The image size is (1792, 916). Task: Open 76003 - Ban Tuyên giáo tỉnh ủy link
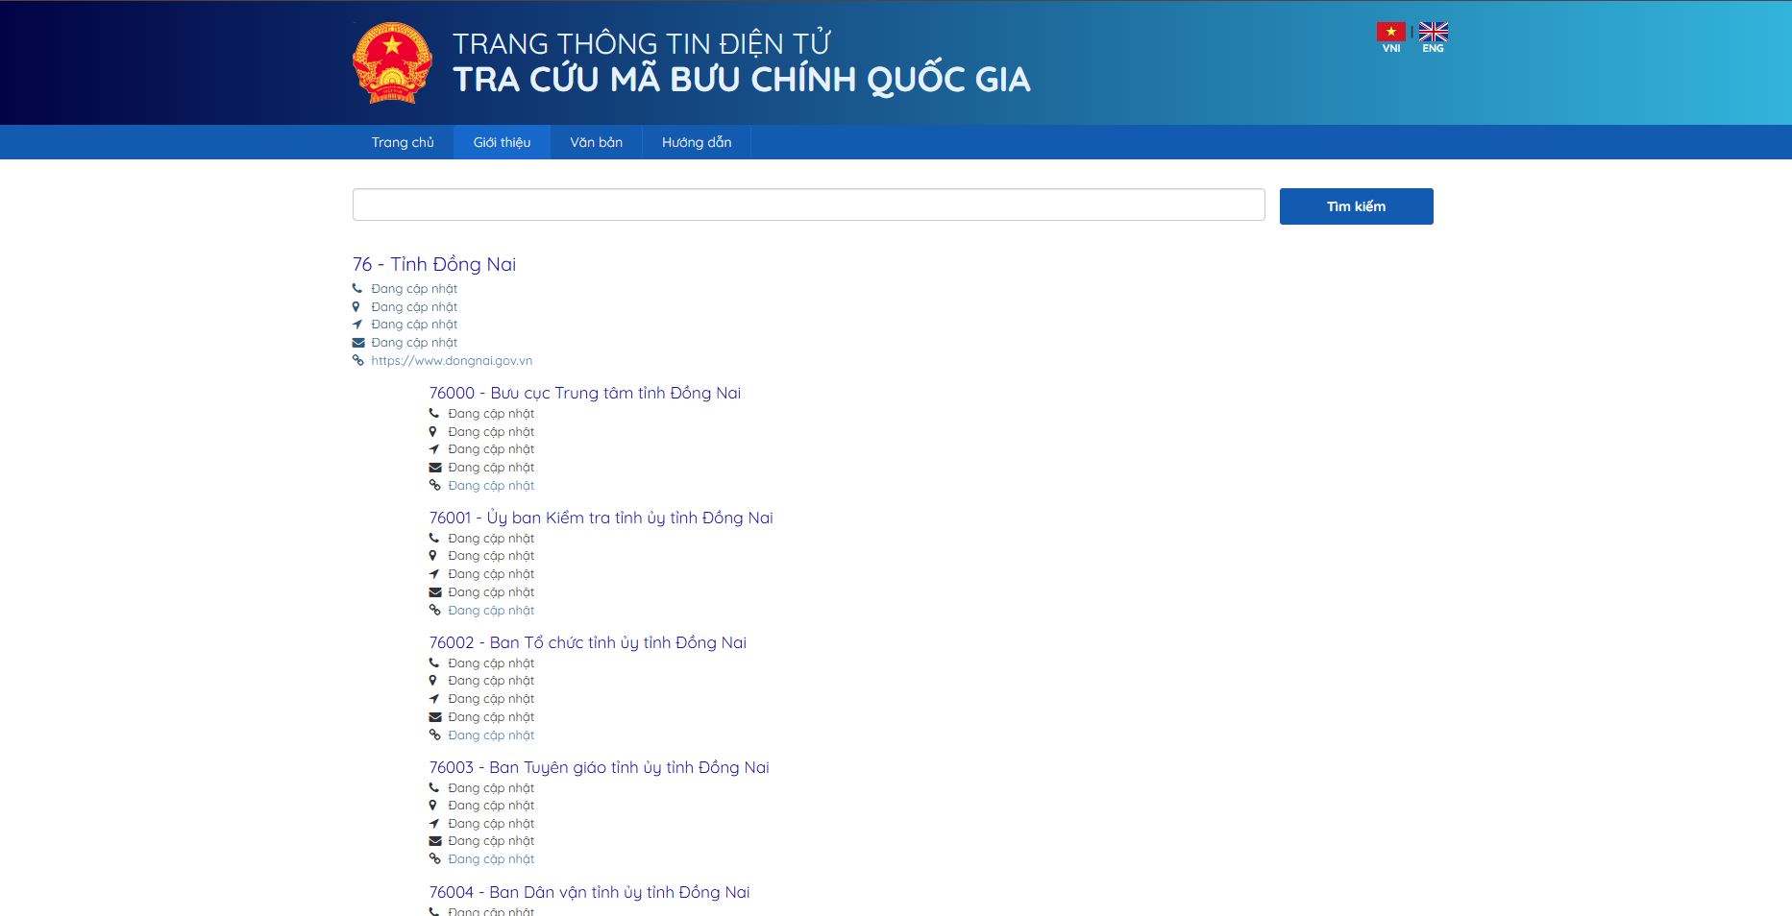coord(599,766)
